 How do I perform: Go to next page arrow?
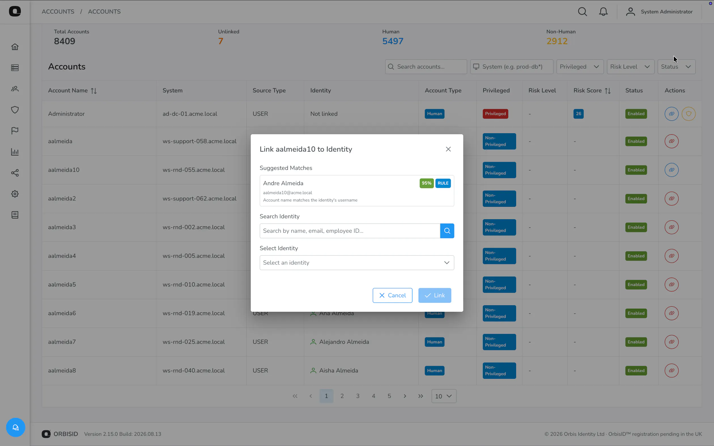coord(405,396)
